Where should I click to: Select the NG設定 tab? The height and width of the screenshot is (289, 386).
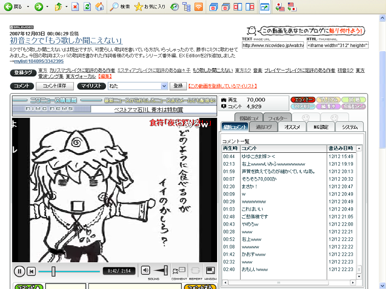click(321, 127)
